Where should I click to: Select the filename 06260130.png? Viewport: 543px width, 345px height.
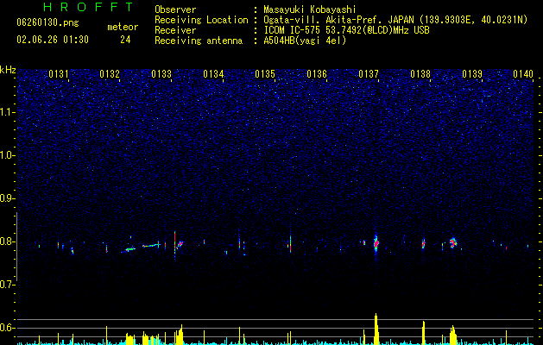47,23
